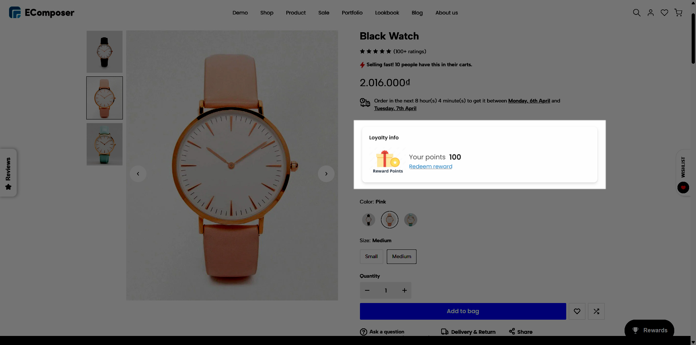Open the Share icon link

coord(521,332)
